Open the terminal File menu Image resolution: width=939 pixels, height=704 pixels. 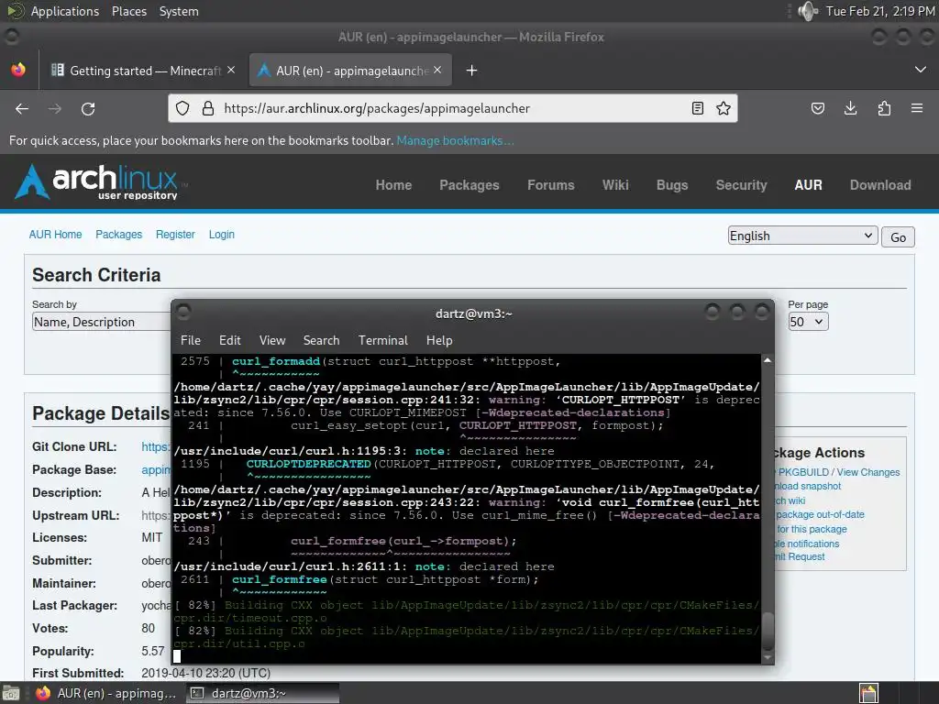[x=191, y=341]
